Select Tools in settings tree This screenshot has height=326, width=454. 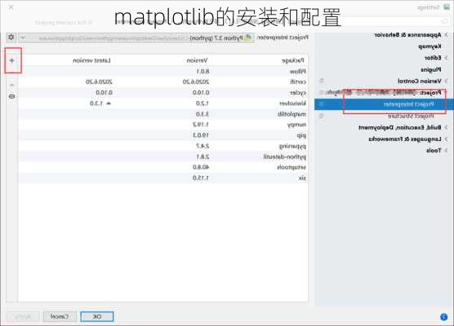[434, 150]
